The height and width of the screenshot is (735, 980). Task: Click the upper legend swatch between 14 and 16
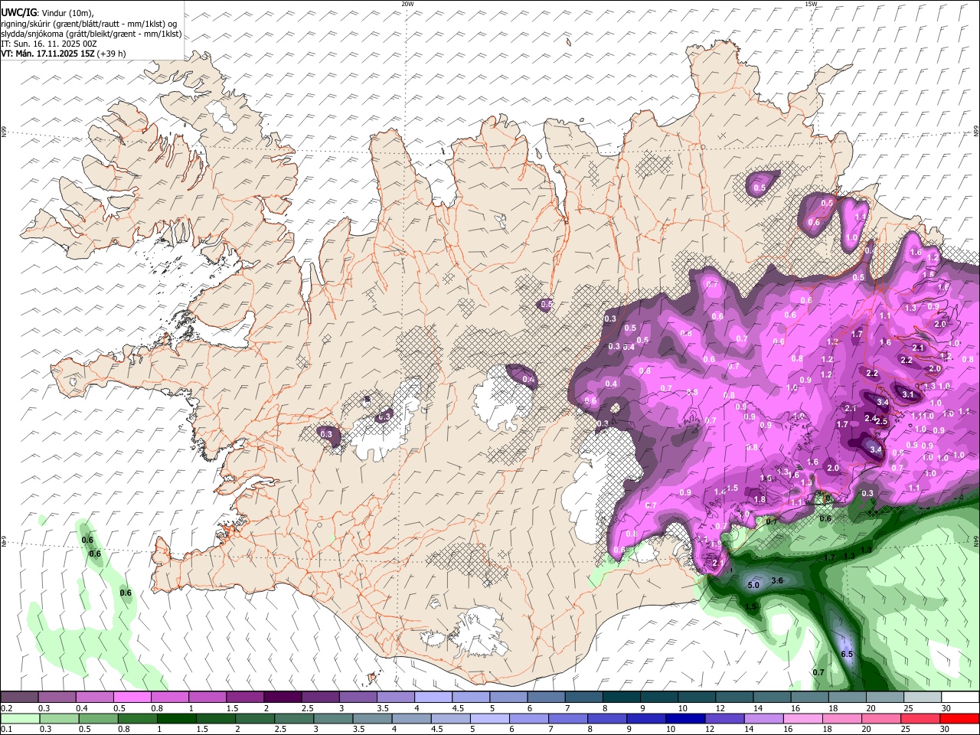772,697
